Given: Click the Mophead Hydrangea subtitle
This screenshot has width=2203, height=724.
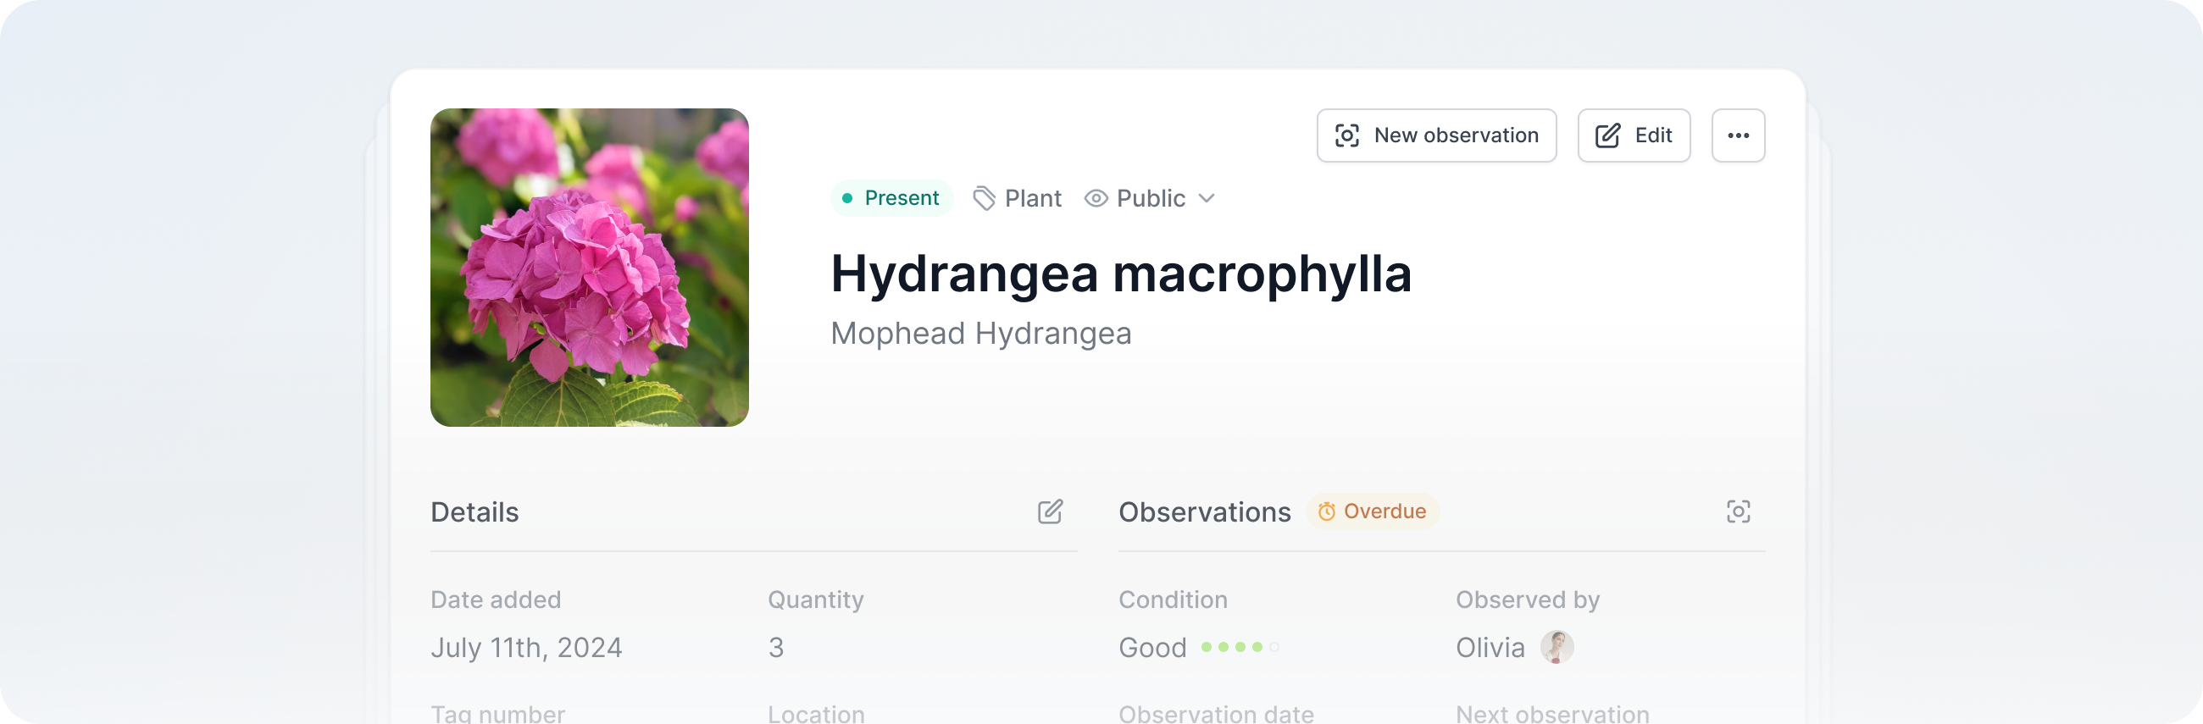Looking at the screenshot, I should [x=981, y=334].
